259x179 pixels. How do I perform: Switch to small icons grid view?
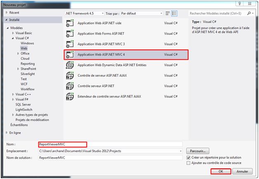click(167, 14)
